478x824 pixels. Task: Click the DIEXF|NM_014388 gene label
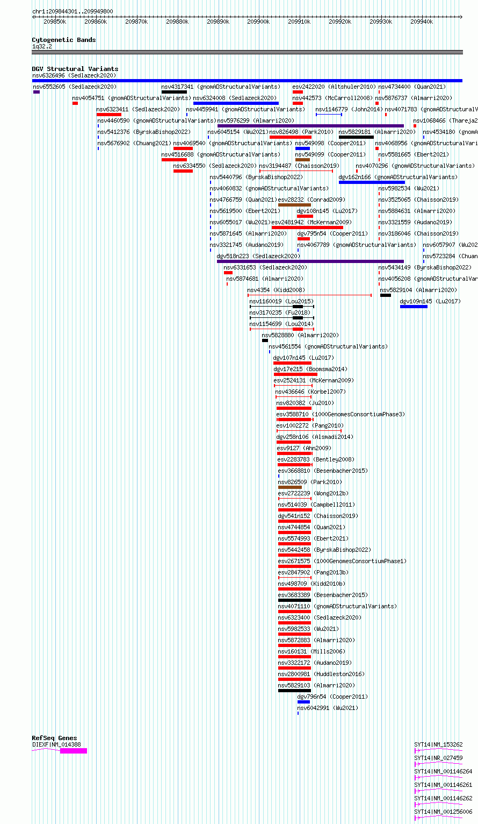tap(56, 744)
